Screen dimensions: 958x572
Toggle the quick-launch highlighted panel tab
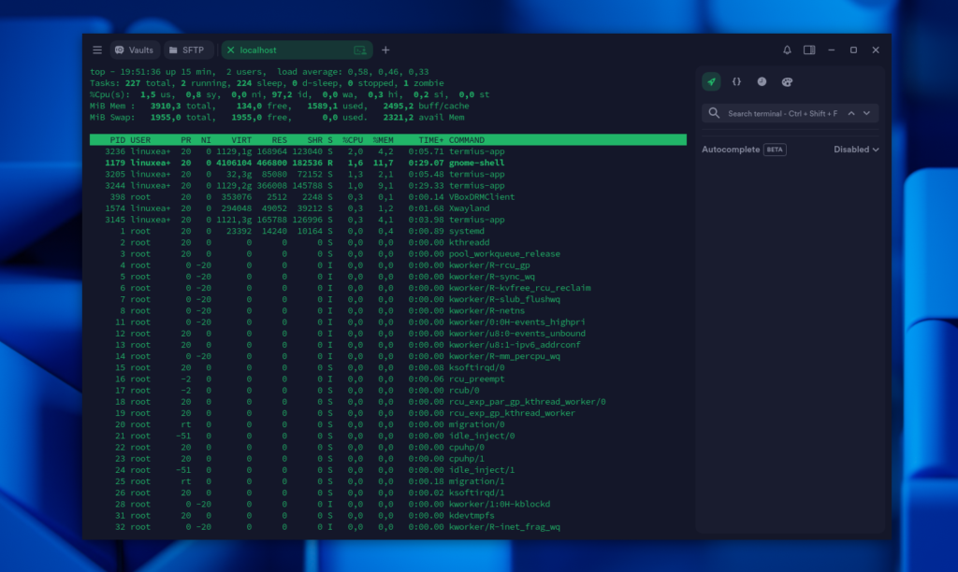[x=711, y=81]
